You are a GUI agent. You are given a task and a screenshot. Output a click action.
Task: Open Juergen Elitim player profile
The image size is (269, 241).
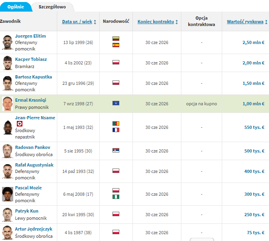coord(30,36)
